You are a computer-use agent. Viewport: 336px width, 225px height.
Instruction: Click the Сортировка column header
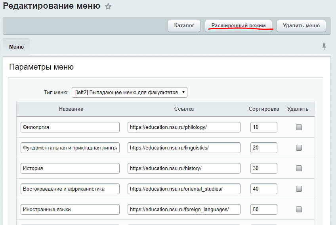pos(264,109)
